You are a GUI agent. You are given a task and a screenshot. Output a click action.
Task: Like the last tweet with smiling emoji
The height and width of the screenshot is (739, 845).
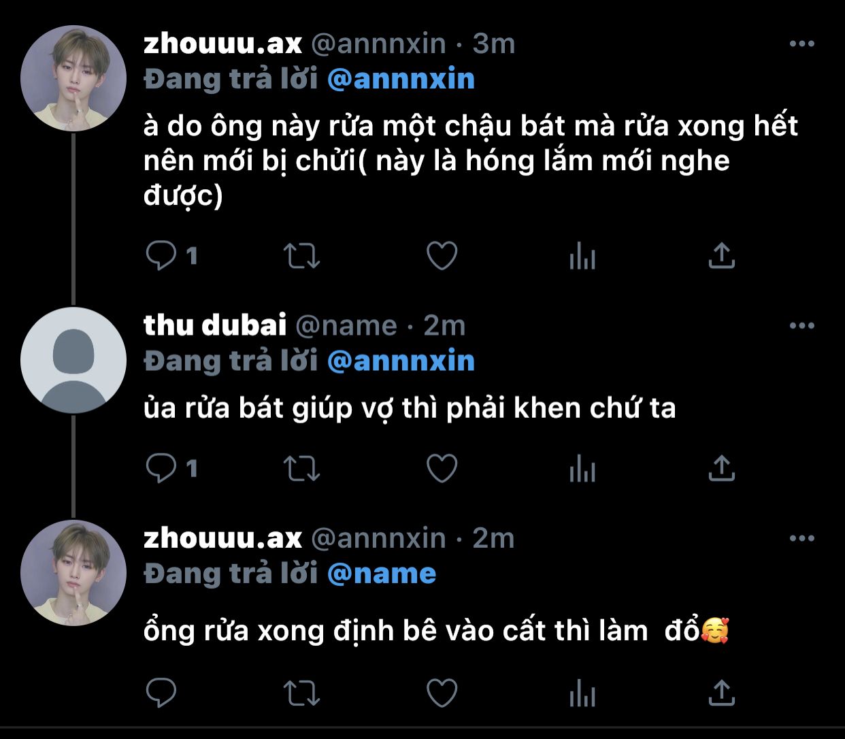point(442,693)
